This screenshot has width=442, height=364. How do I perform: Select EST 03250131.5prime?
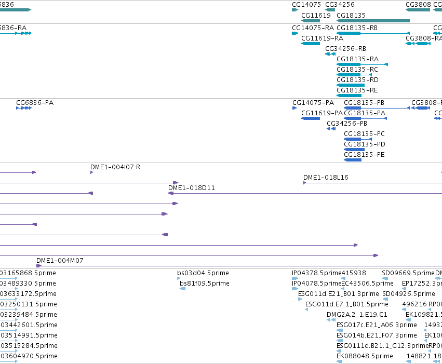coord(29,305)
